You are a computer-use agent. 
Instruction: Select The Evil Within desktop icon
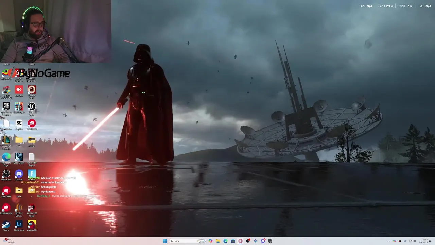pyautogui.click(x=32, y=92)
